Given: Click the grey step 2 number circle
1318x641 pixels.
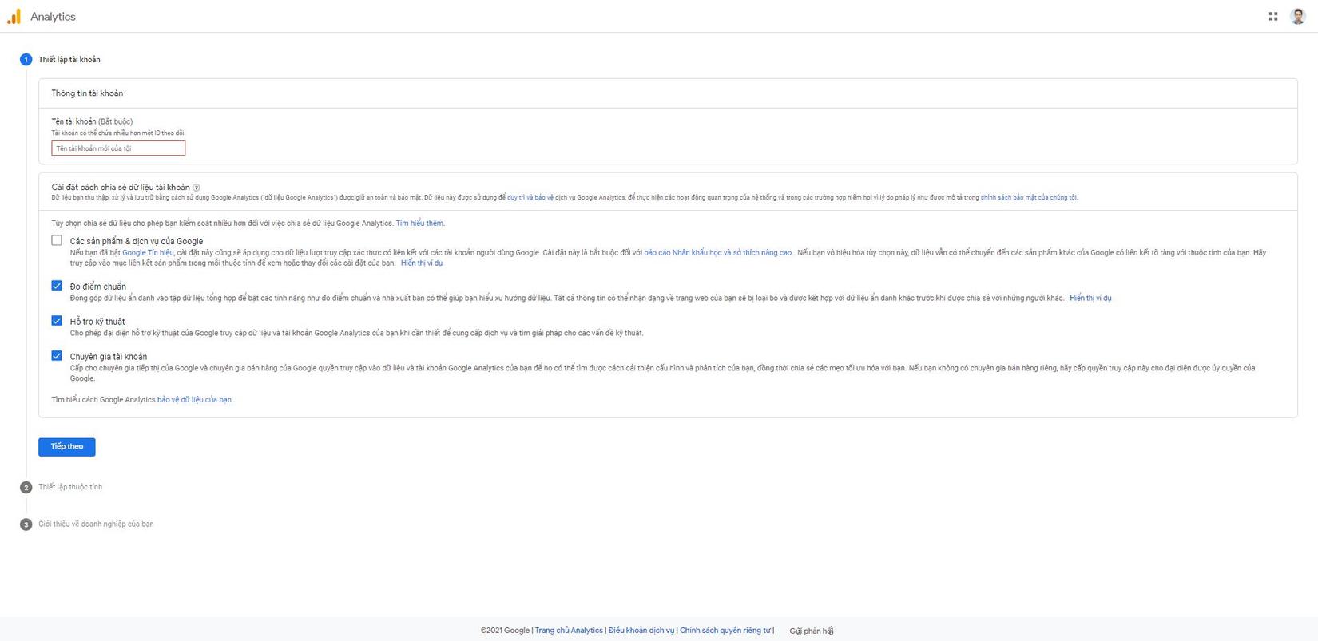Looking at the screenshot, I should pyautogui.click(x=26, y=487).
